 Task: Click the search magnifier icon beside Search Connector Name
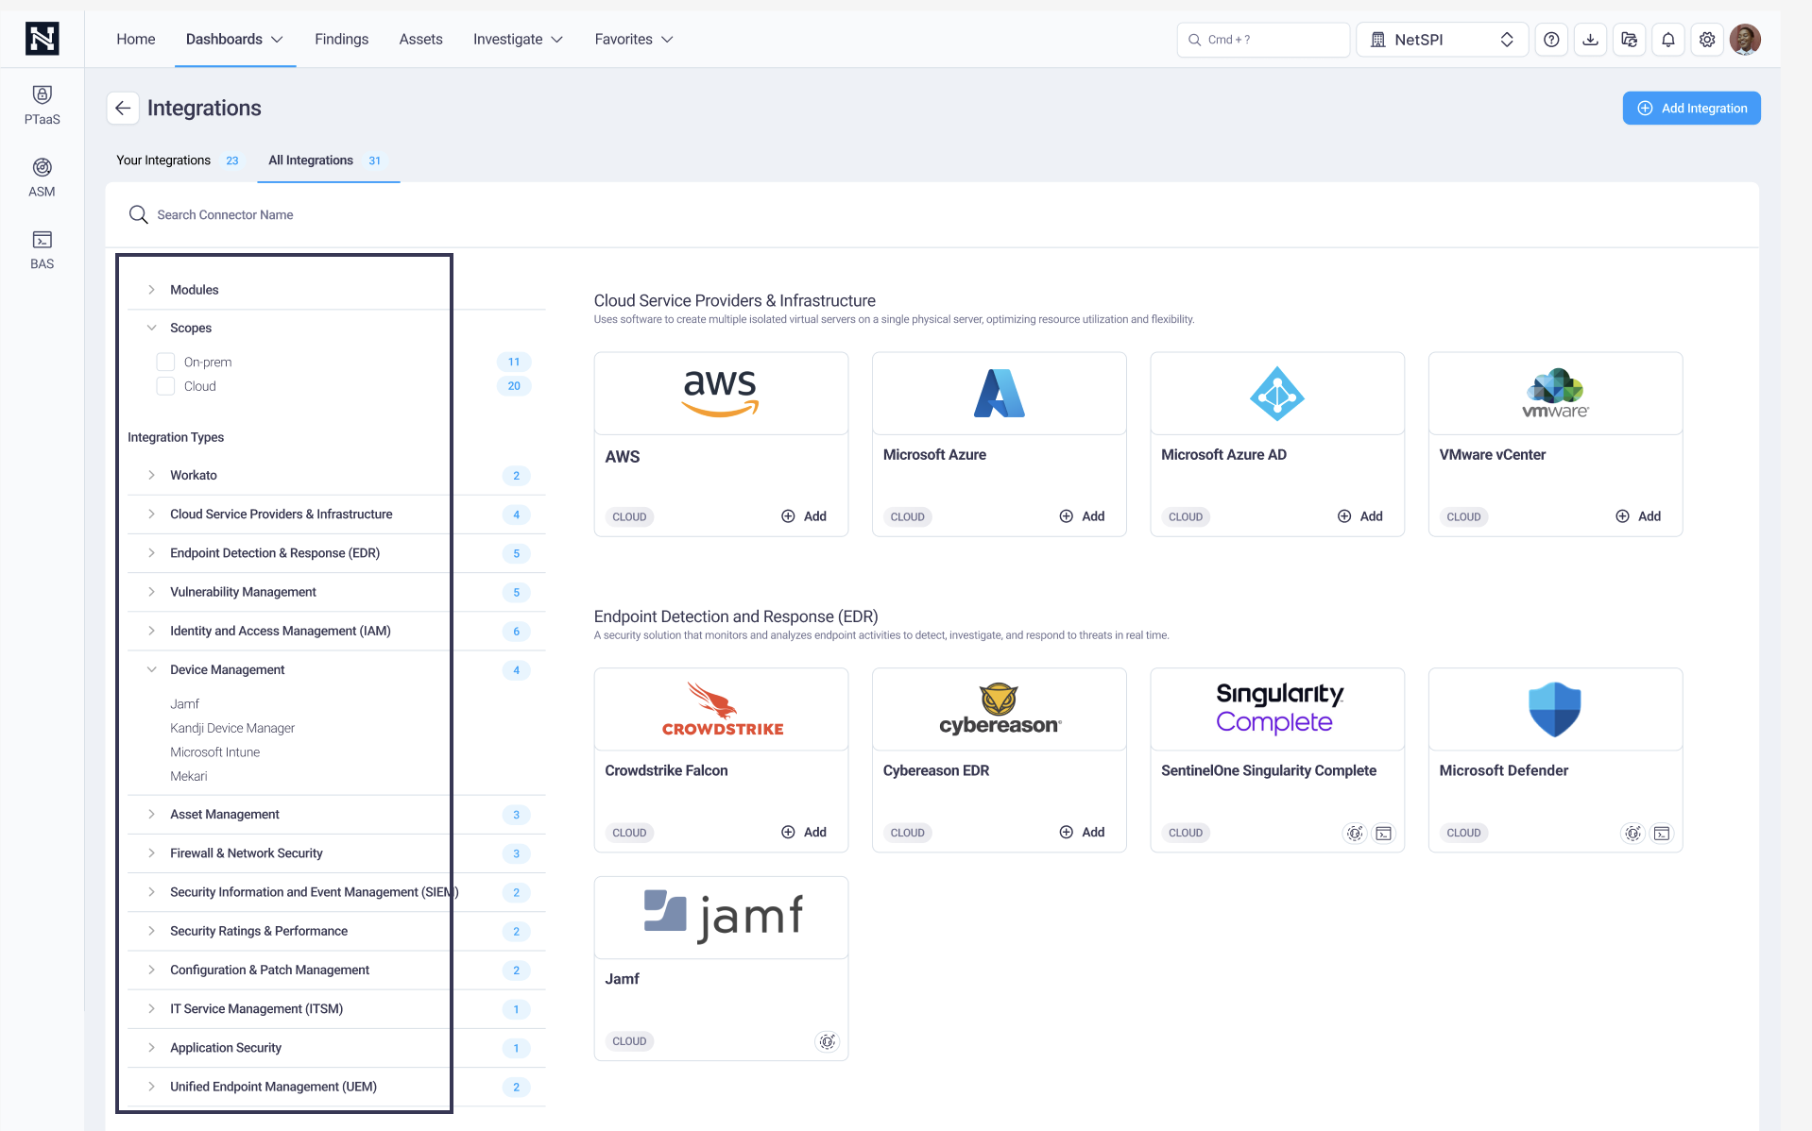coord(138,215)
